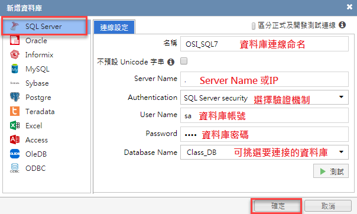Toggle 不預設 Unicode 字串 checkbox
Viewport: 357px width, 214px height.
click(x=184, y=61)
